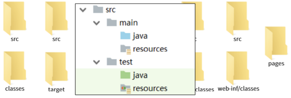Select java label under main
The width and height of the screenshot is (291, 98).
coord(140,36)
